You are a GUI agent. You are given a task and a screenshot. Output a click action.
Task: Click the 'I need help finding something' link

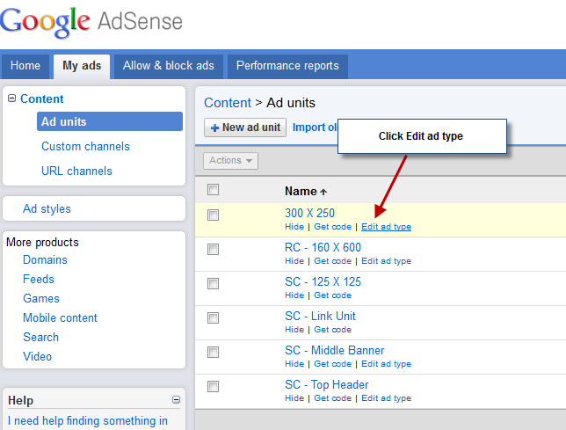point(88,421)
